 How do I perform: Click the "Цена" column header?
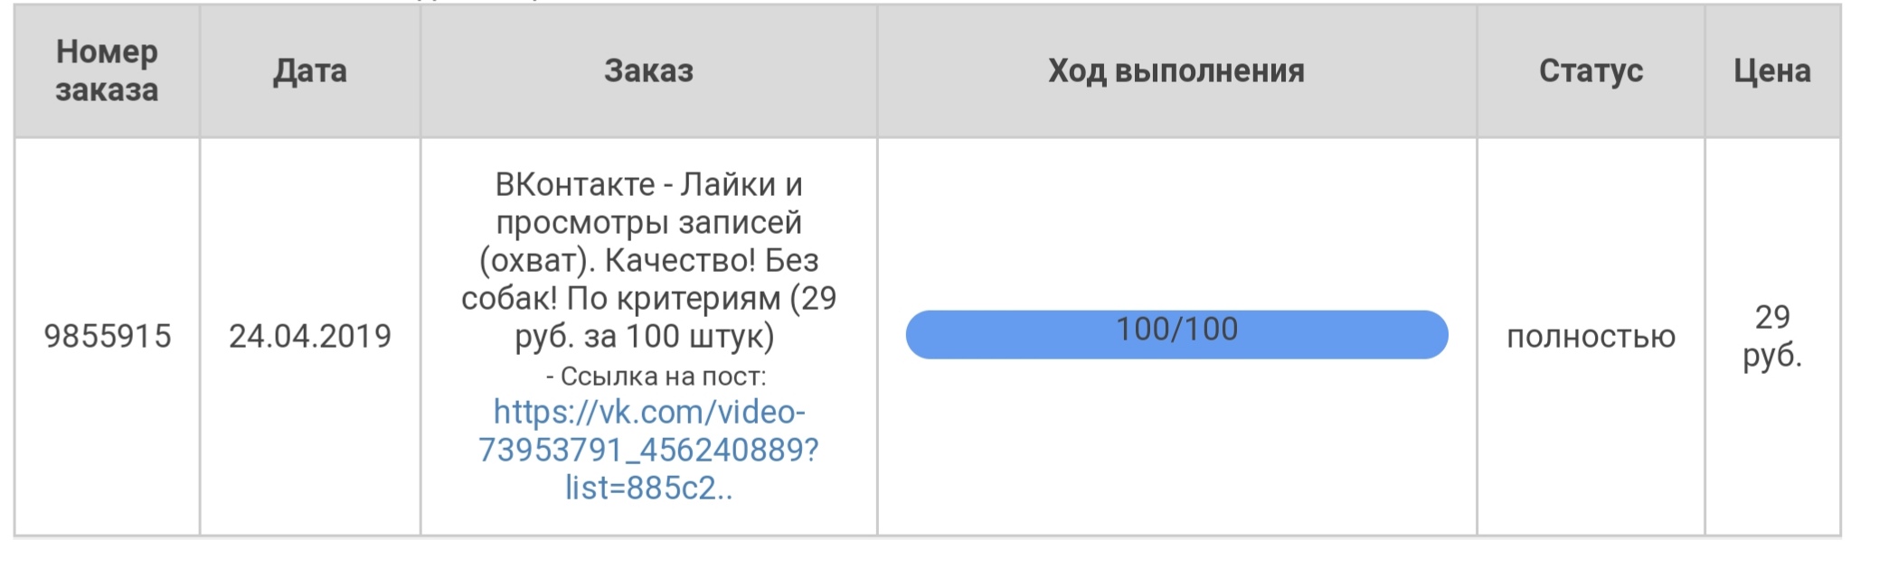point(1771,70)
